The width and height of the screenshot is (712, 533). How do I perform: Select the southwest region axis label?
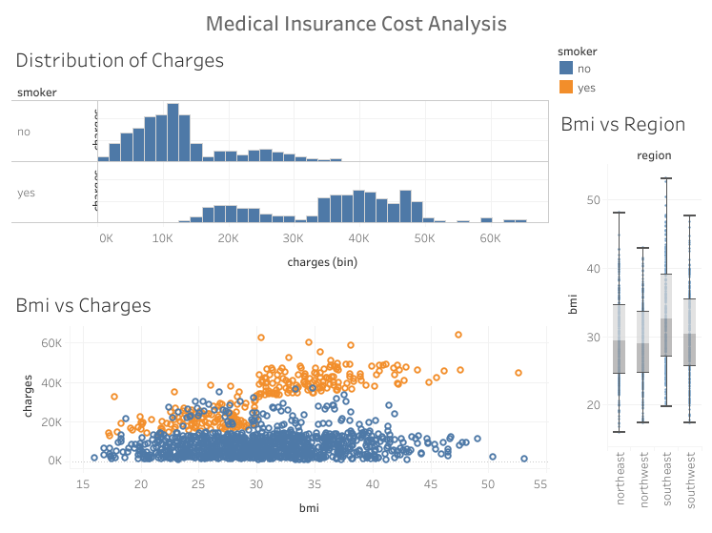point(690,482)
